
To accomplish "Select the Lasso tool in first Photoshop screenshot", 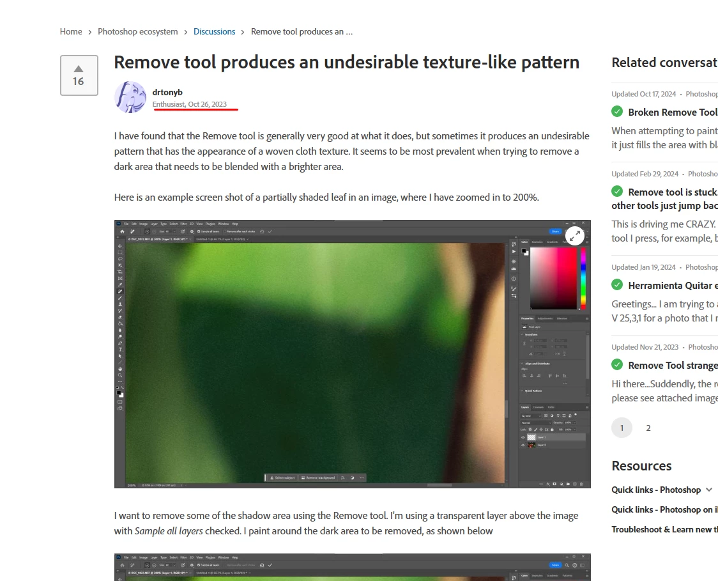I will [120, 259].
